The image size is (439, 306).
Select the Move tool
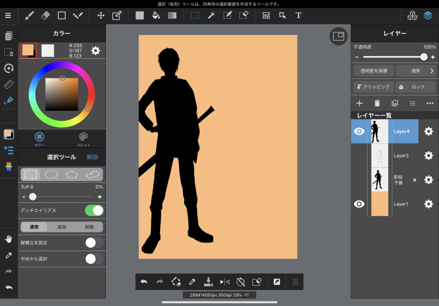[x=100, y=15]
